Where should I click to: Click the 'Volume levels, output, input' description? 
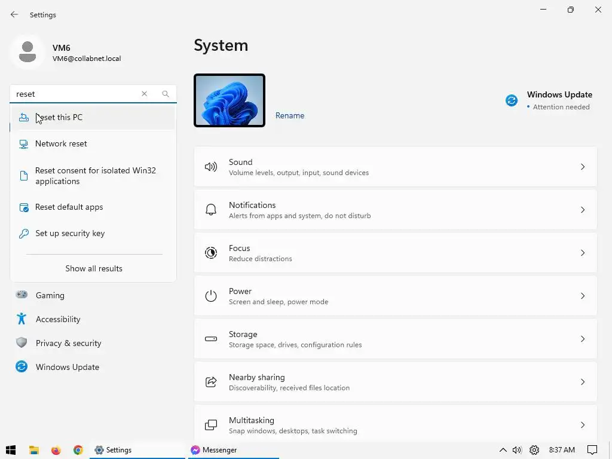[299, 173]
